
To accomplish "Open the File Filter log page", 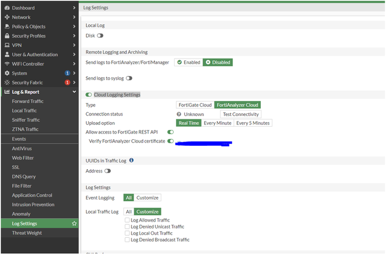I will point(22,186).
